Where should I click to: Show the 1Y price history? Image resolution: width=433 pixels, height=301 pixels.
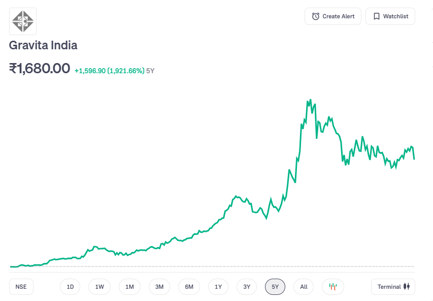pos(218,287)
